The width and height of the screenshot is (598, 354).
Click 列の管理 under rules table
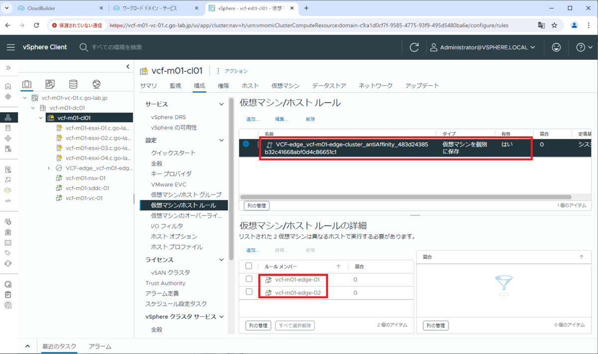257,205
